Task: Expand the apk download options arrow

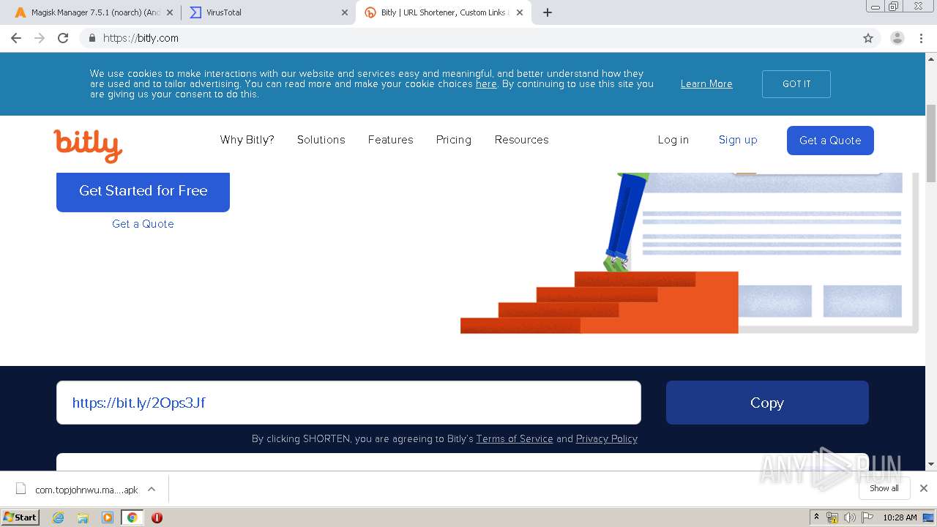Action: click(152, 489)
